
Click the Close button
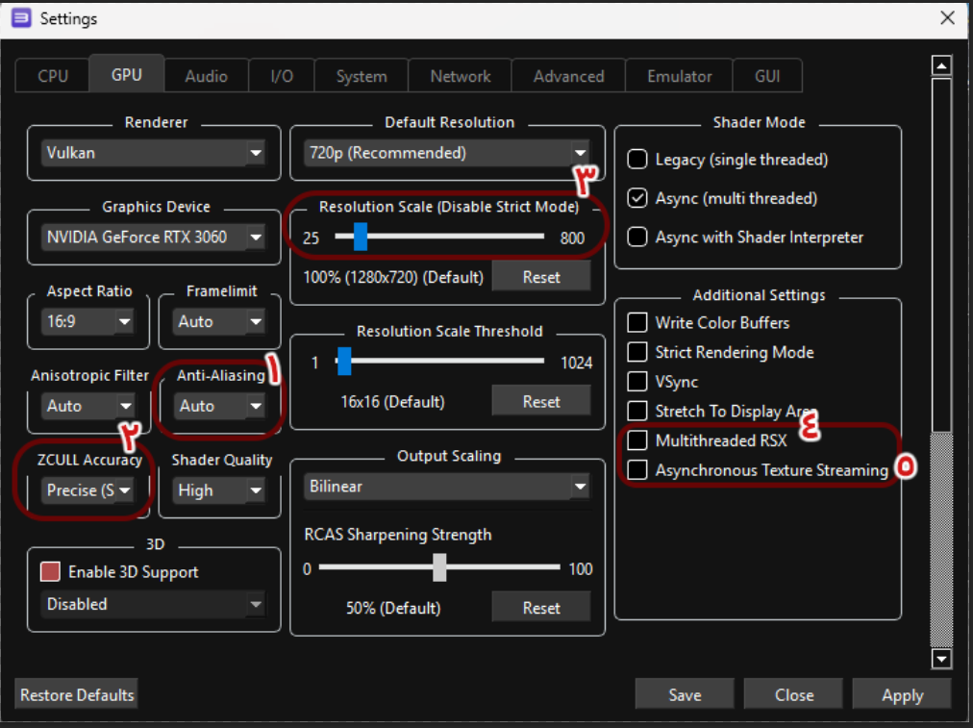tap(793, 694)
